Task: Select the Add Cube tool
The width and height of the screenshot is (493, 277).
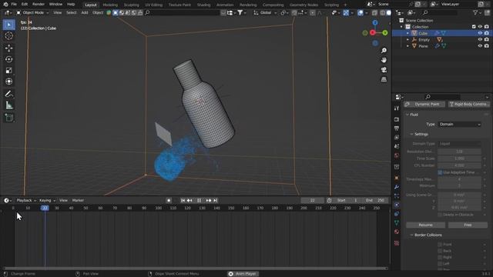Action: tap(8, 118)
